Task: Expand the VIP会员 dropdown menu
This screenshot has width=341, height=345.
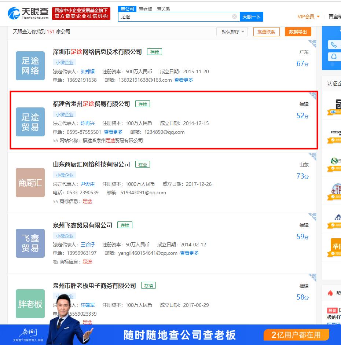Action: 308,16
